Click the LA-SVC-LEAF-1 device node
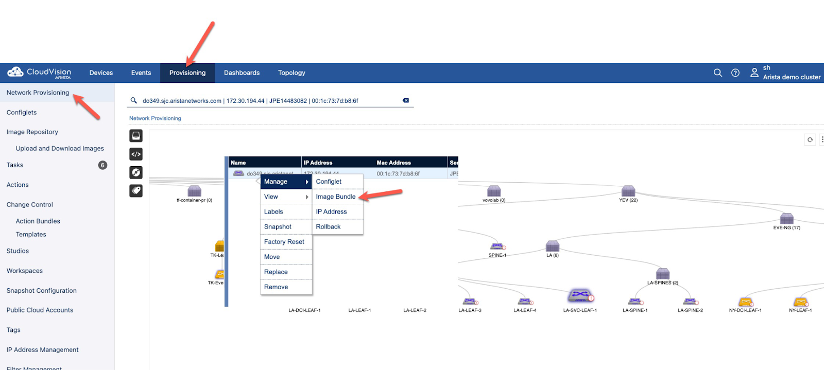The height and width of the screenshot is (370, 824). pos(580,297)
